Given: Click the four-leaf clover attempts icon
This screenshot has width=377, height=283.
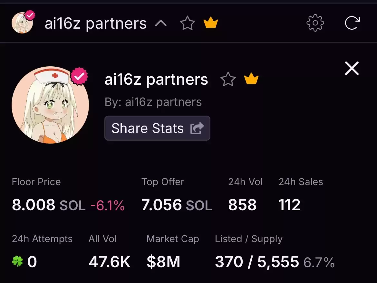Looking at the screenshot, I should pyautogui.click(x=17, y=261).
